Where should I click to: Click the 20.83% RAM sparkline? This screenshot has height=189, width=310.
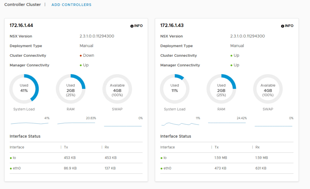76,123
